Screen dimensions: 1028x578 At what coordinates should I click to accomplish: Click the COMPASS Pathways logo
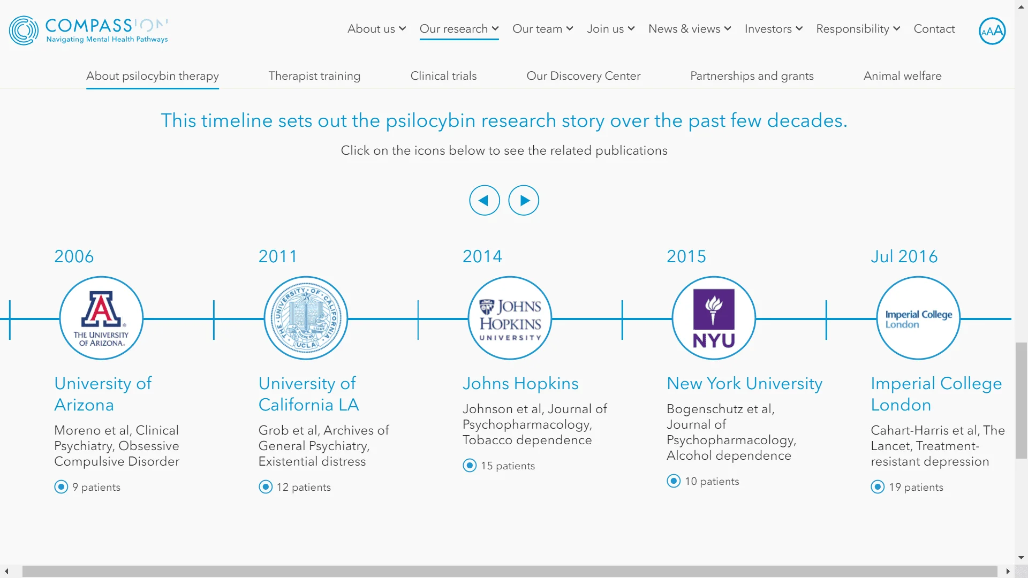coord(88,30)
